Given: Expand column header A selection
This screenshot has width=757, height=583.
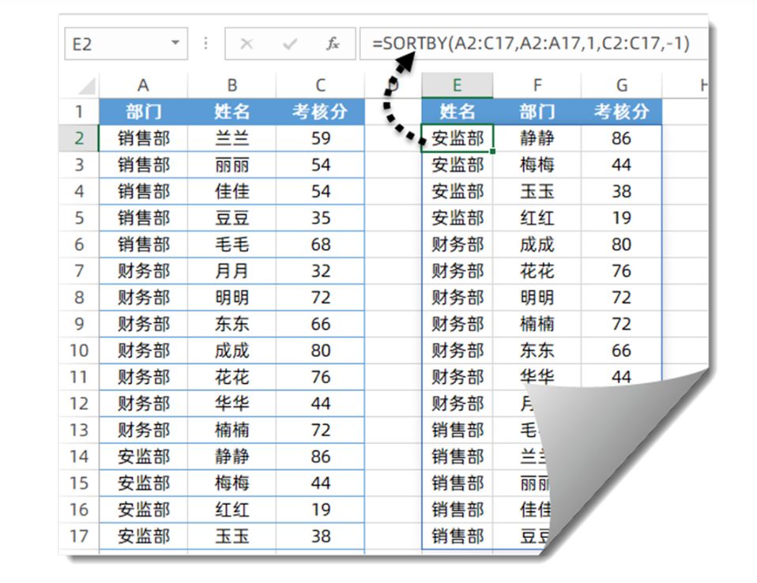Looking at the screenshot, I should tap(144, 84).
